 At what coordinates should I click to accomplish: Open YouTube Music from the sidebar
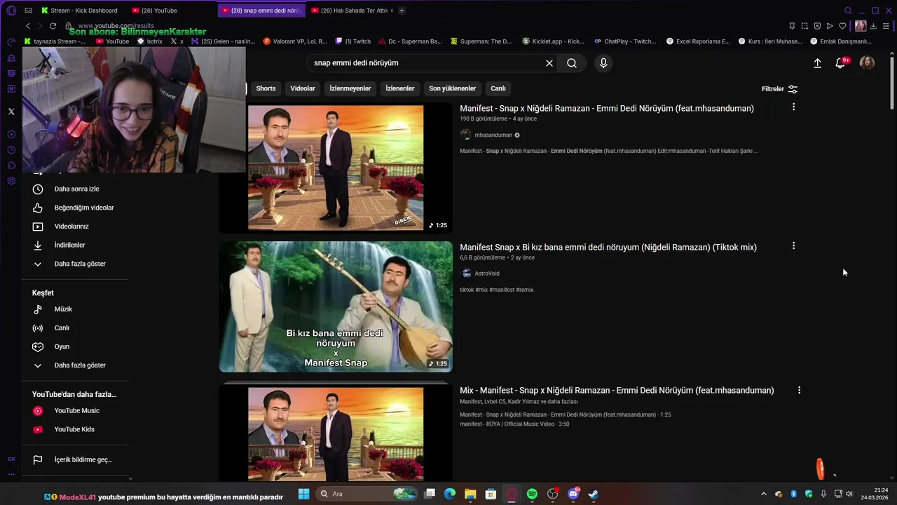click(x=75, y=411)
